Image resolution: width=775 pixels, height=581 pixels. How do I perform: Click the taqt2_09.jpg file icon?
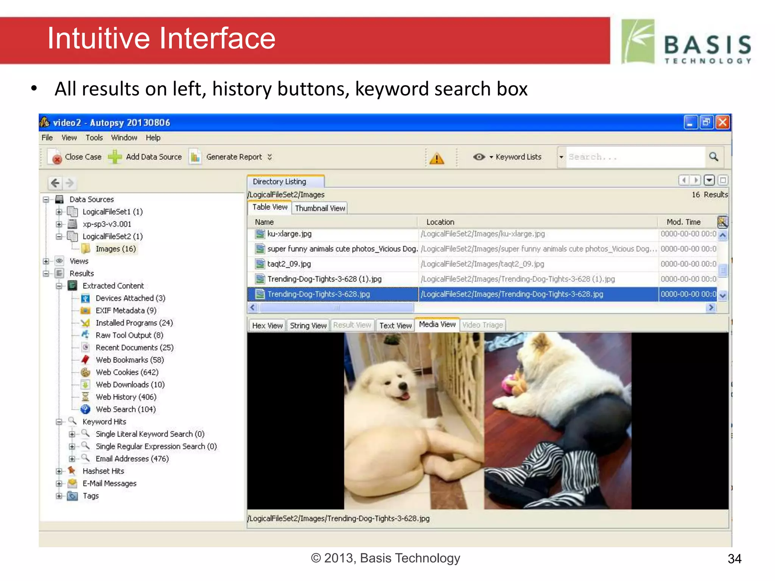click(x=260, y=264)
